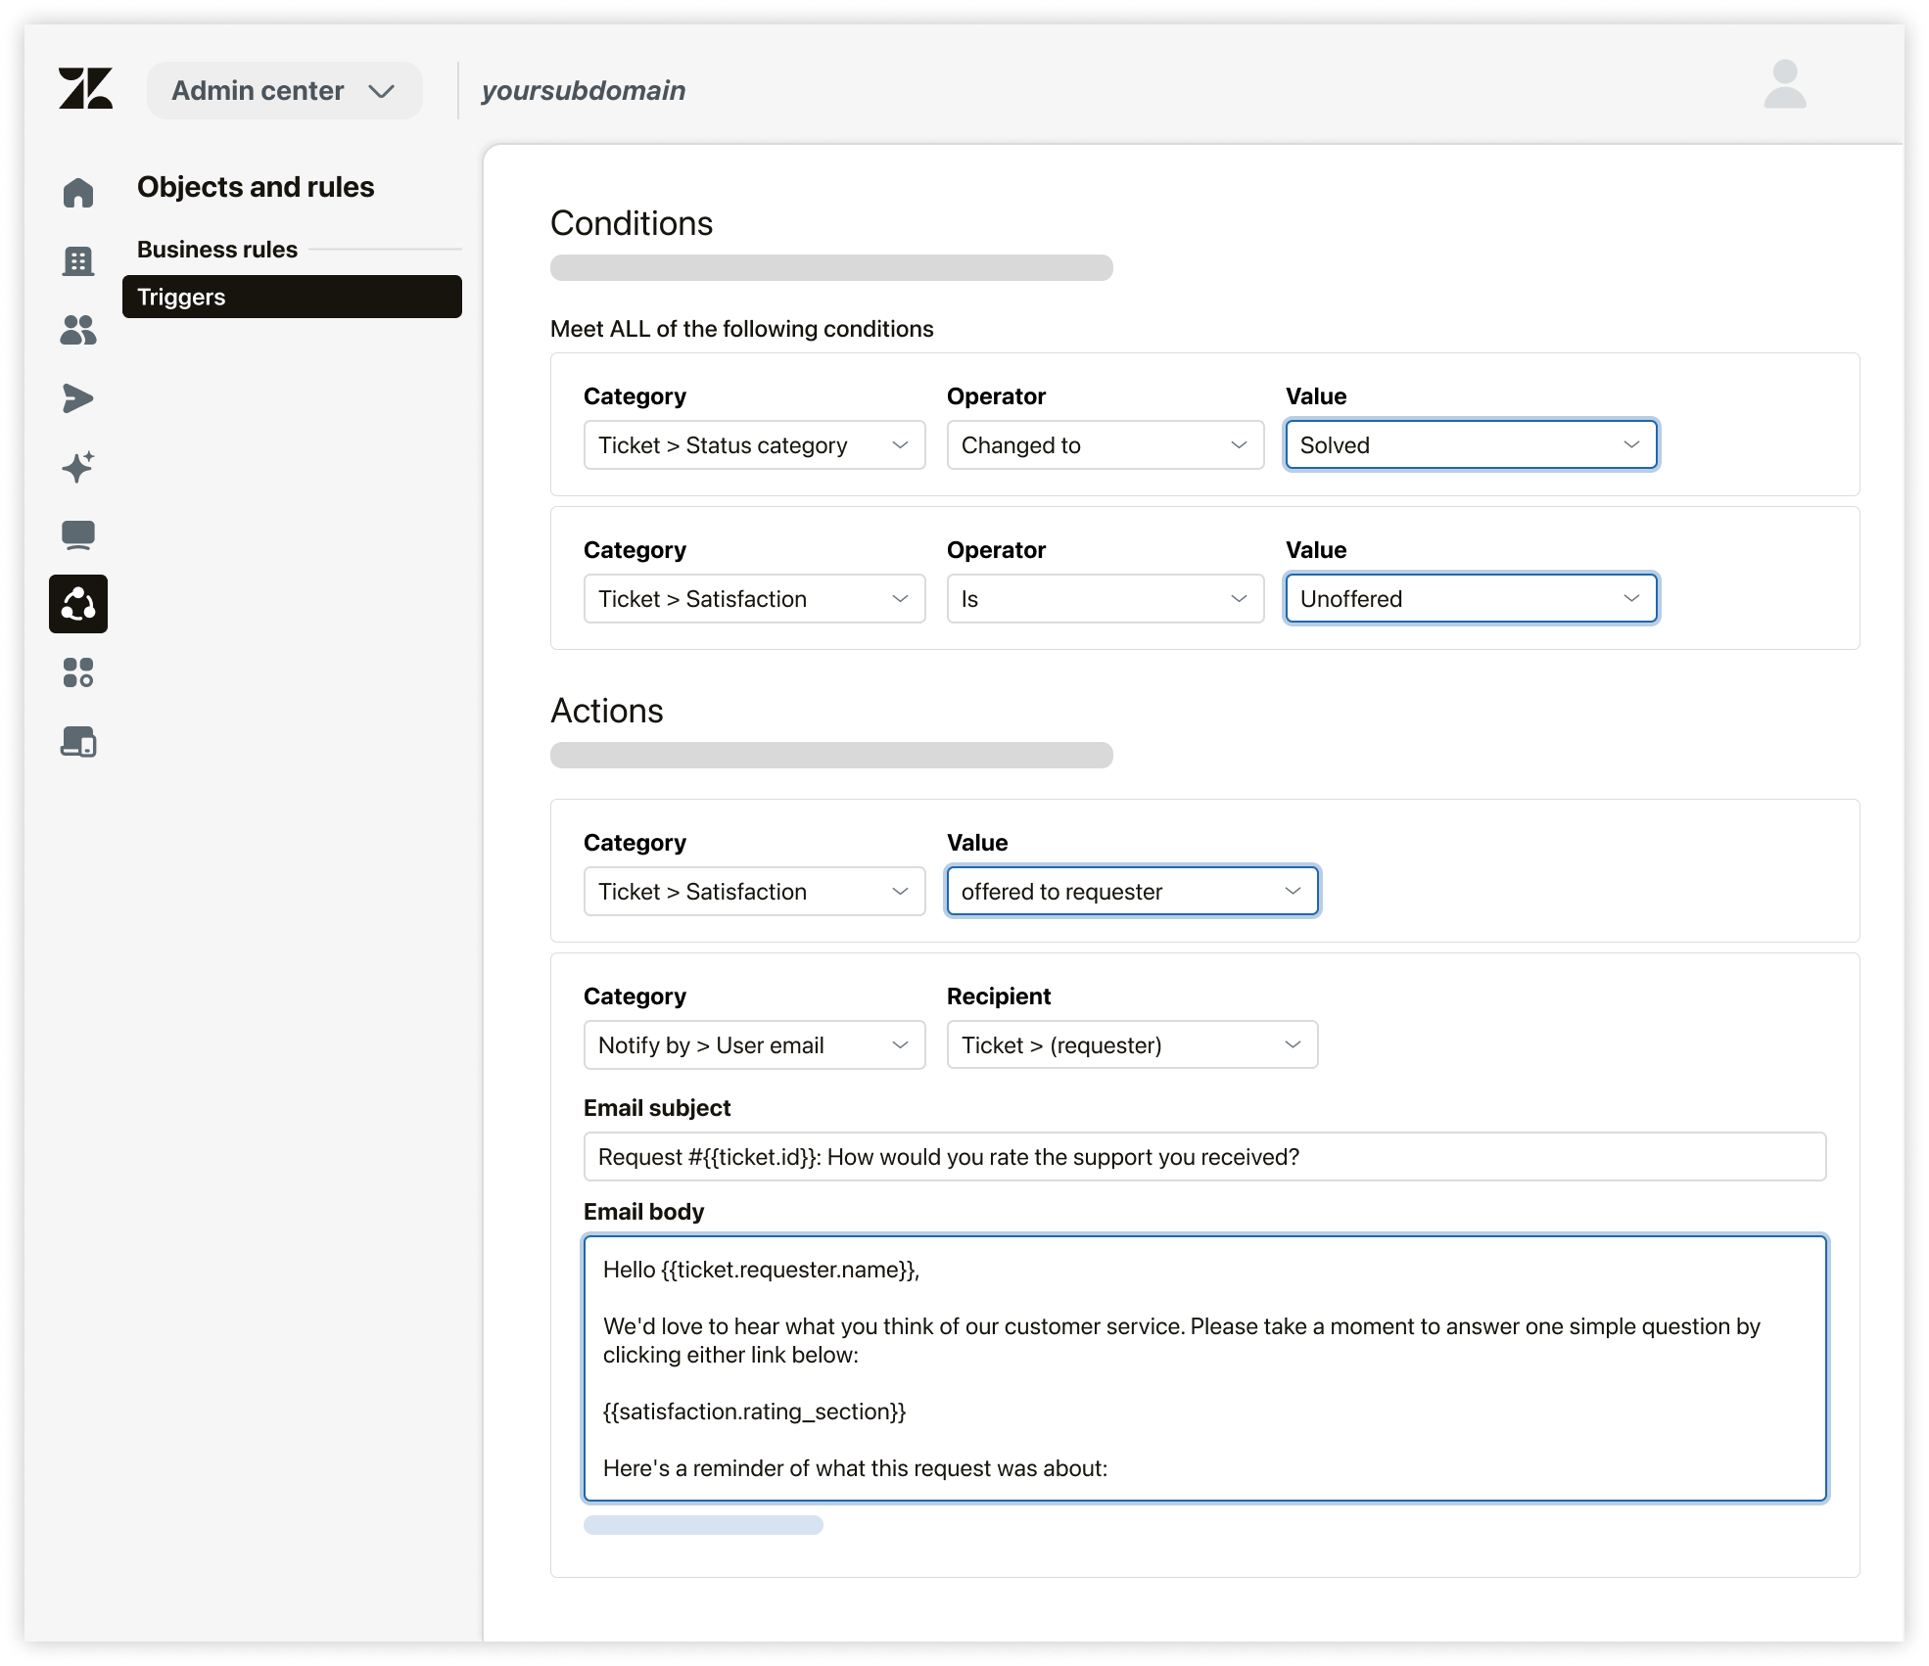
Task: Open the AI sparkle icon
Action: click(78, 467)
